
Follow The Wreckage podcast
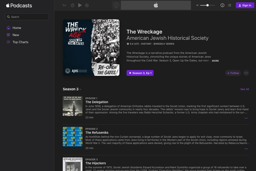pos(233,73)
